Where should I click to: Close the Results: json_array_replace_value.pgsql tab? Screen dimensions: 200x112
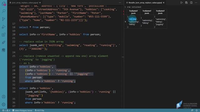pyautogui.click(x=164, y=2)
